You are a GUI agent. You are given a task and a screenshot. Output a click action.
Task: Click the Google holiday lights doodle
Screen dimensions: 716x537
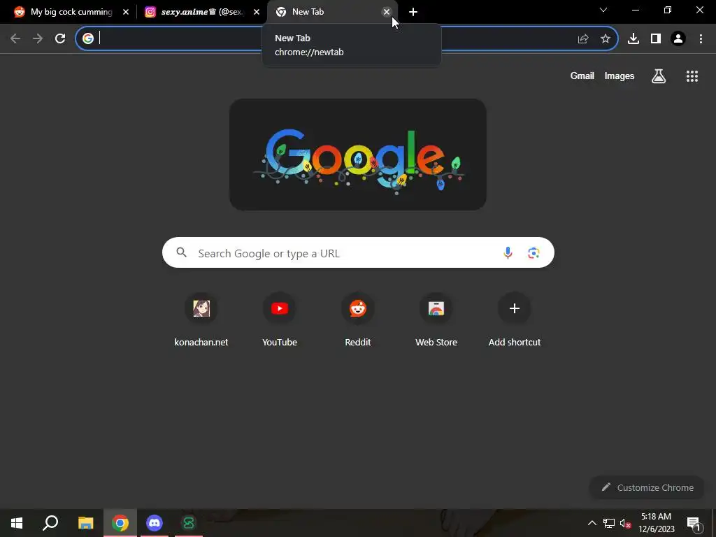[x=357, y=155]
